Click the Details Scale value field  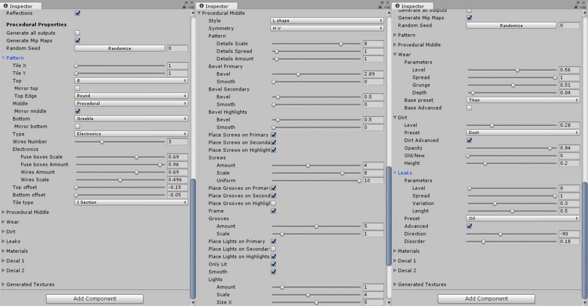(373, 44)
